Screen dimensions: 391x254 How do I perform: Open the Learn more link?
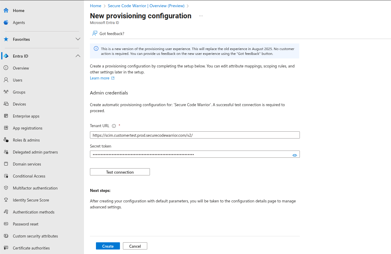(x=100, y=78)
